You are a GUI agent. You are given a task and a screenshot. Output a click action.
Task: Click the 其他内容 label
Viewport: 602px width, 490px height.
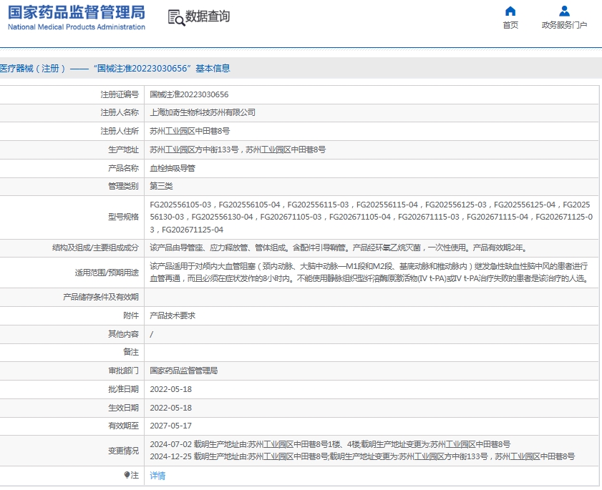(123, 334)
